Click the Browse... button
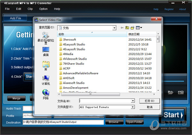The width and height of the screenshot is (192, 135). click(115, 122)
